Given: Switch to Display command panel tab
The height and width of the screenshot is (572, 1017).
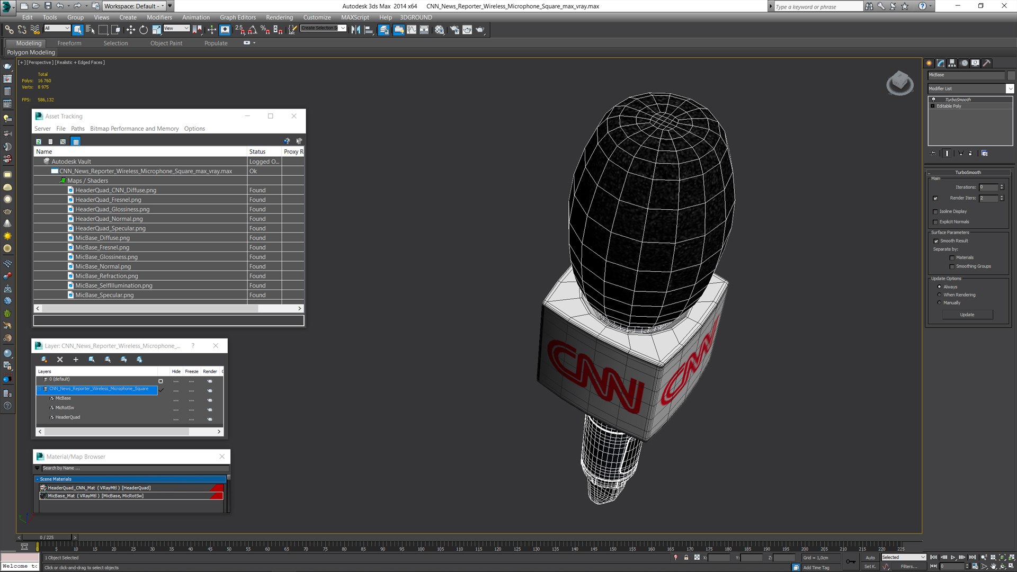Looking at the screenshot, I should [x=975, y=63].
